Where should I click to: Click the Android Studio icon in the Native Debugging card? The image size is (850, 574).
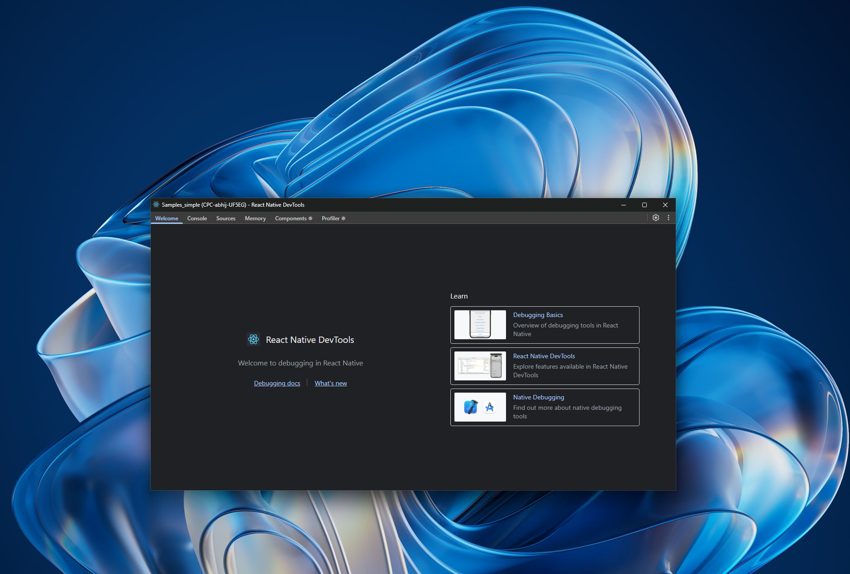point(489,407)
